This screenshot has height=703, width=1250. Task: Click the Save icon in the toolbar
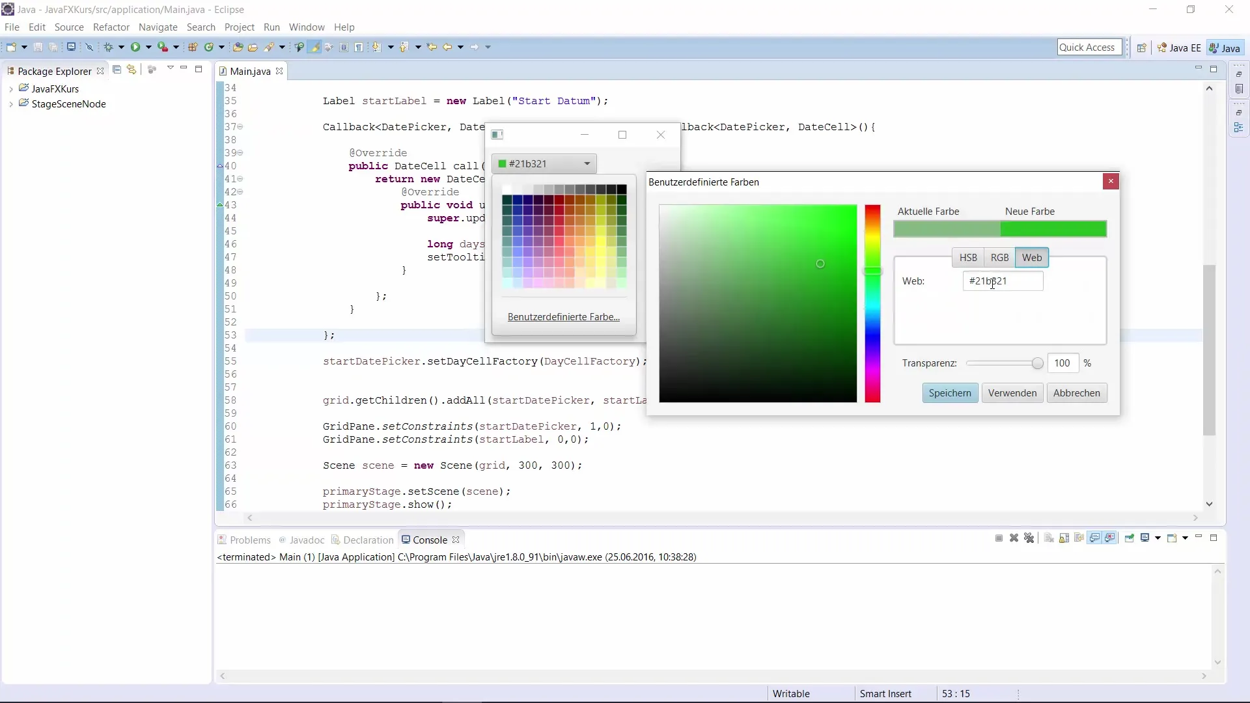(x=38, y=47)
